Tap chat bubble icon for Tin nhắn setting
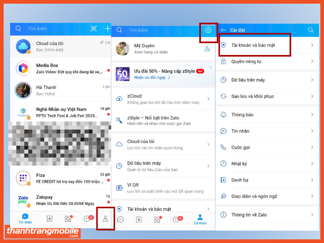 [224, 131]
